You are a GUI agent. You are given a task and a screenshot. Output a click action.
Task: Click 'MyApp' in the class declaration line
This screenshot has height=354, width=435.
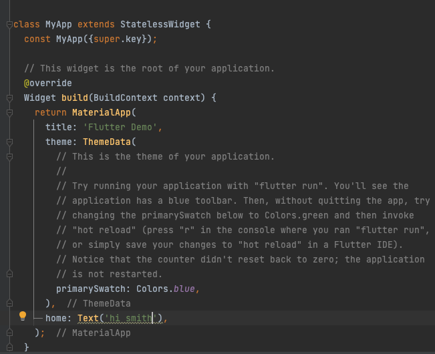(59, 25)
